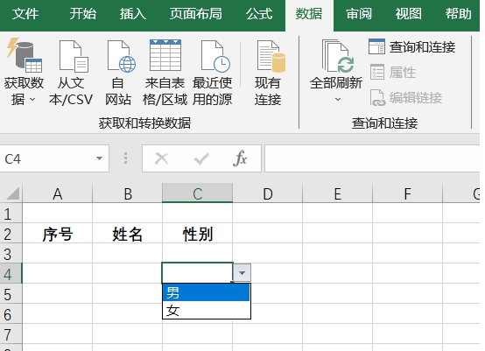
Task: Select column F header
Action: 408,193
